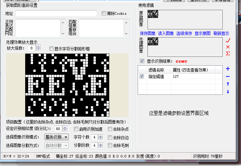Viewport: 241px width, 166px height.
Task: Click the 识别相似度 value field showing 80
Action: [58, 129]
